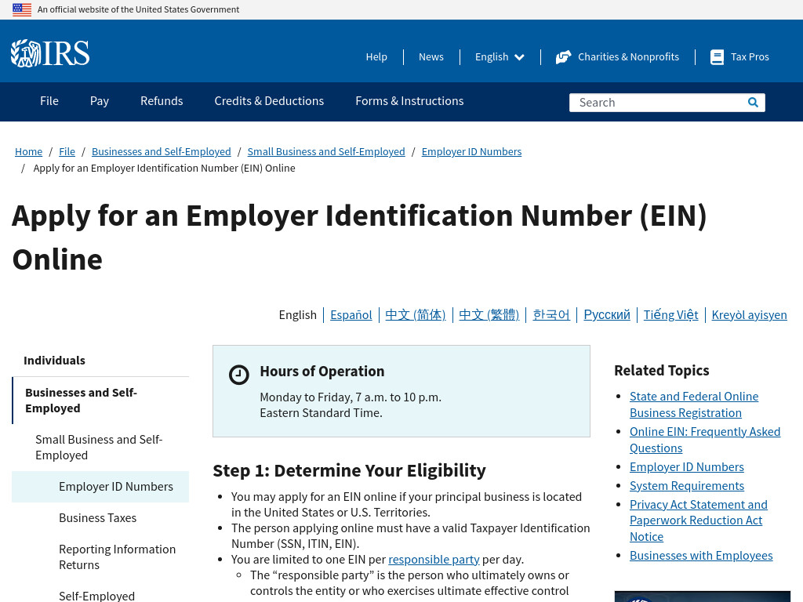Open the Tax Pros link
The height and width of the screenshot is (602, 803).
750,56
